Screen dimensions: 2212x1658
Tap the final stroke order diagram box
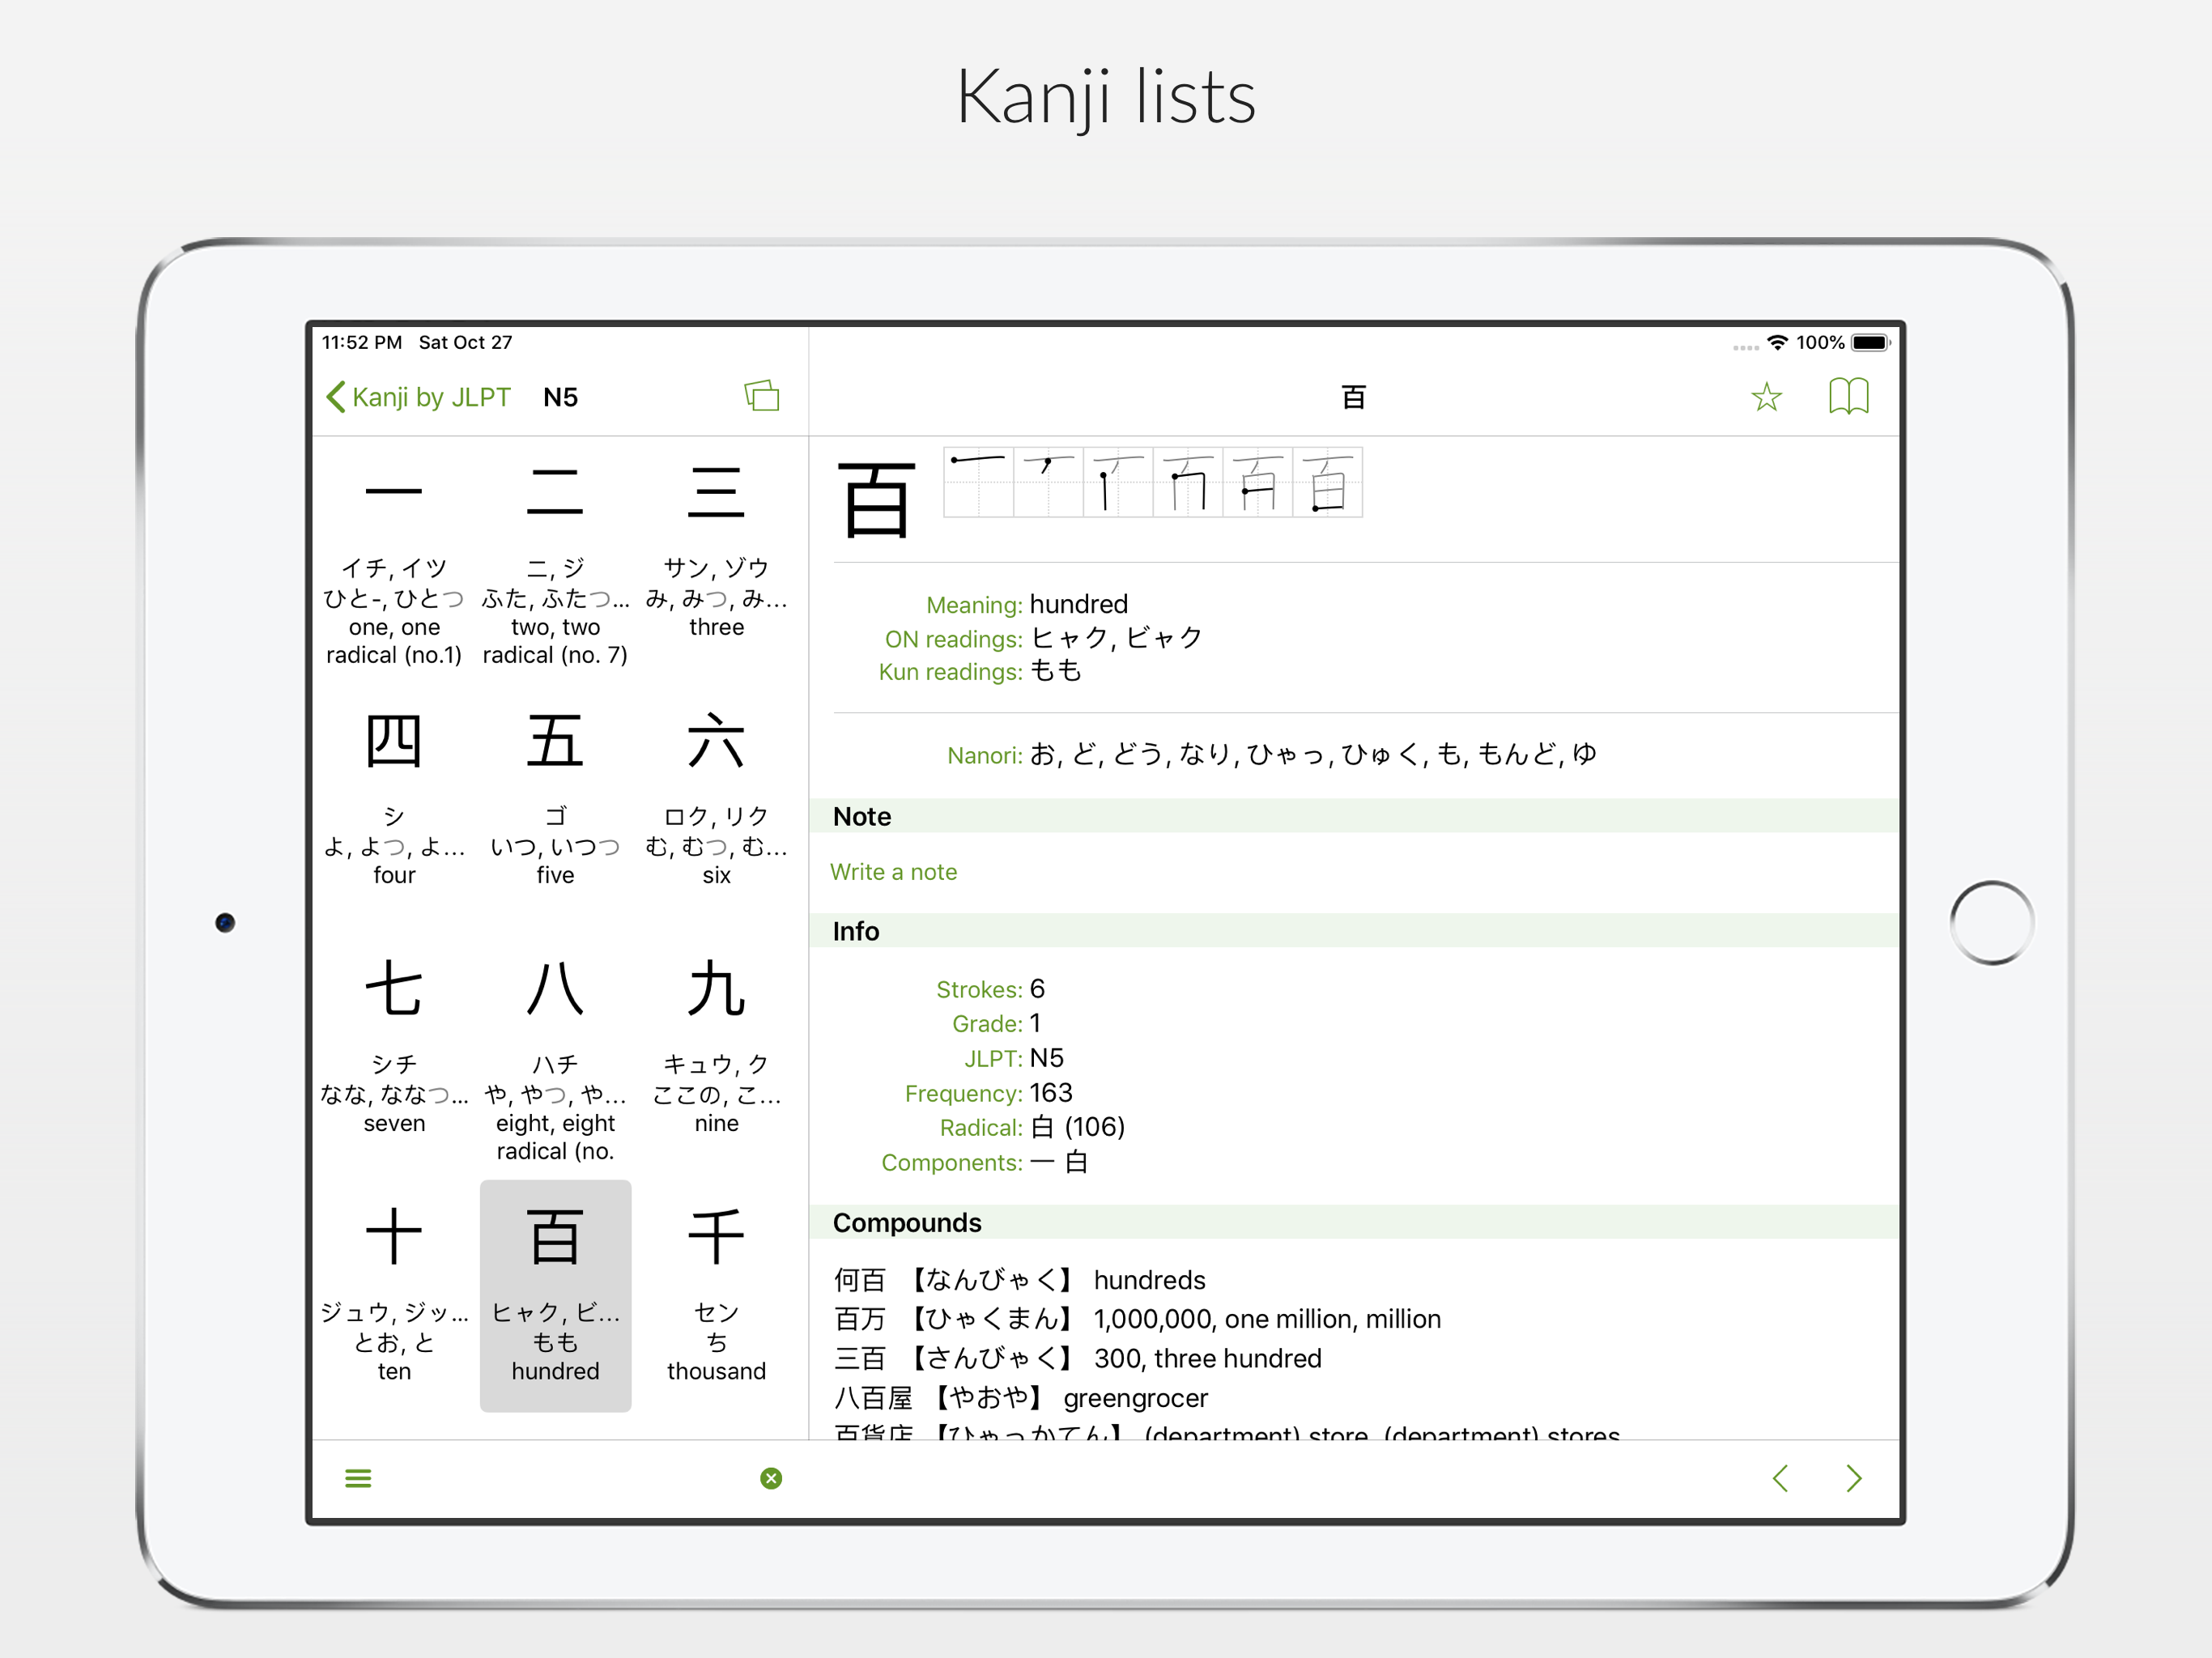1327,482
